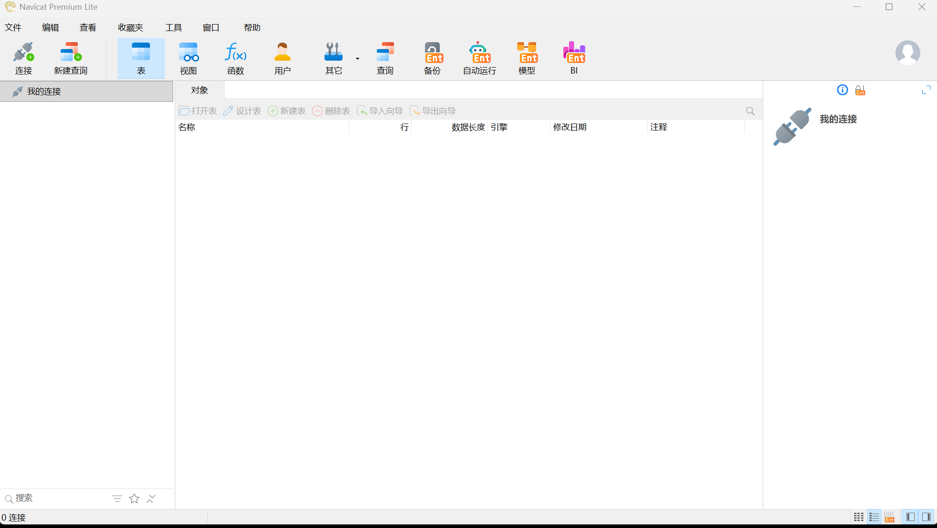
Task: Sort by the 引擎 column header
Action: click(519, 127)
